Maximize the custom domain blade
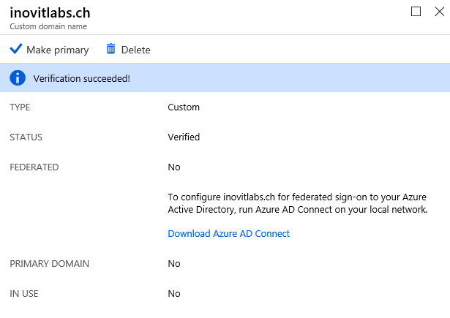The width and height of the screenshot is (450, 318). point(416,12)
